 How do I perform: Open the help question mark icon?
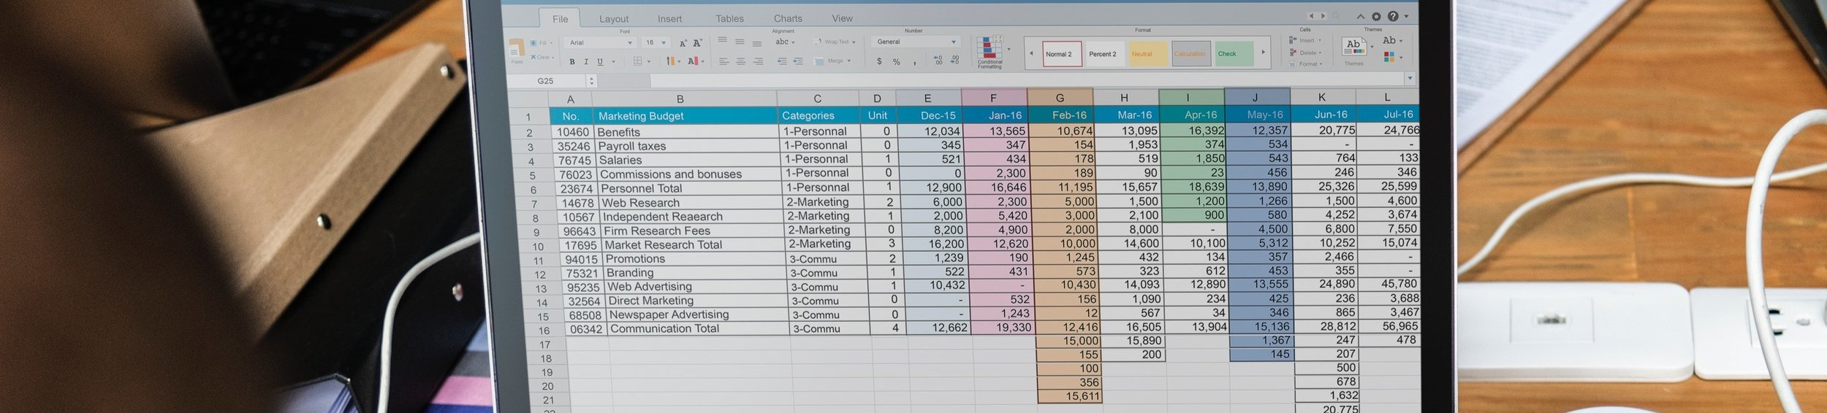point(1393,16)
